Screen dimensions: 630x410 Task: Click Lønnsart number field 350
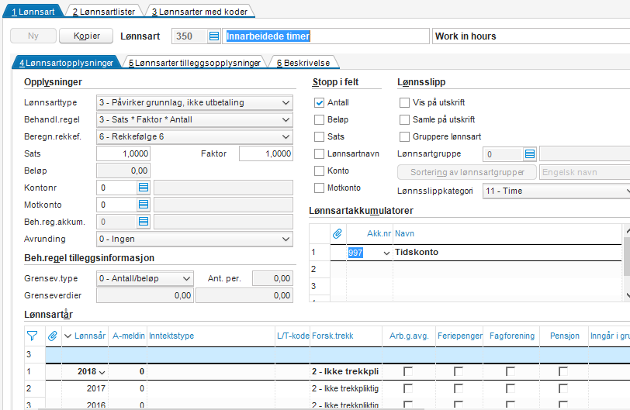point(189,36)
